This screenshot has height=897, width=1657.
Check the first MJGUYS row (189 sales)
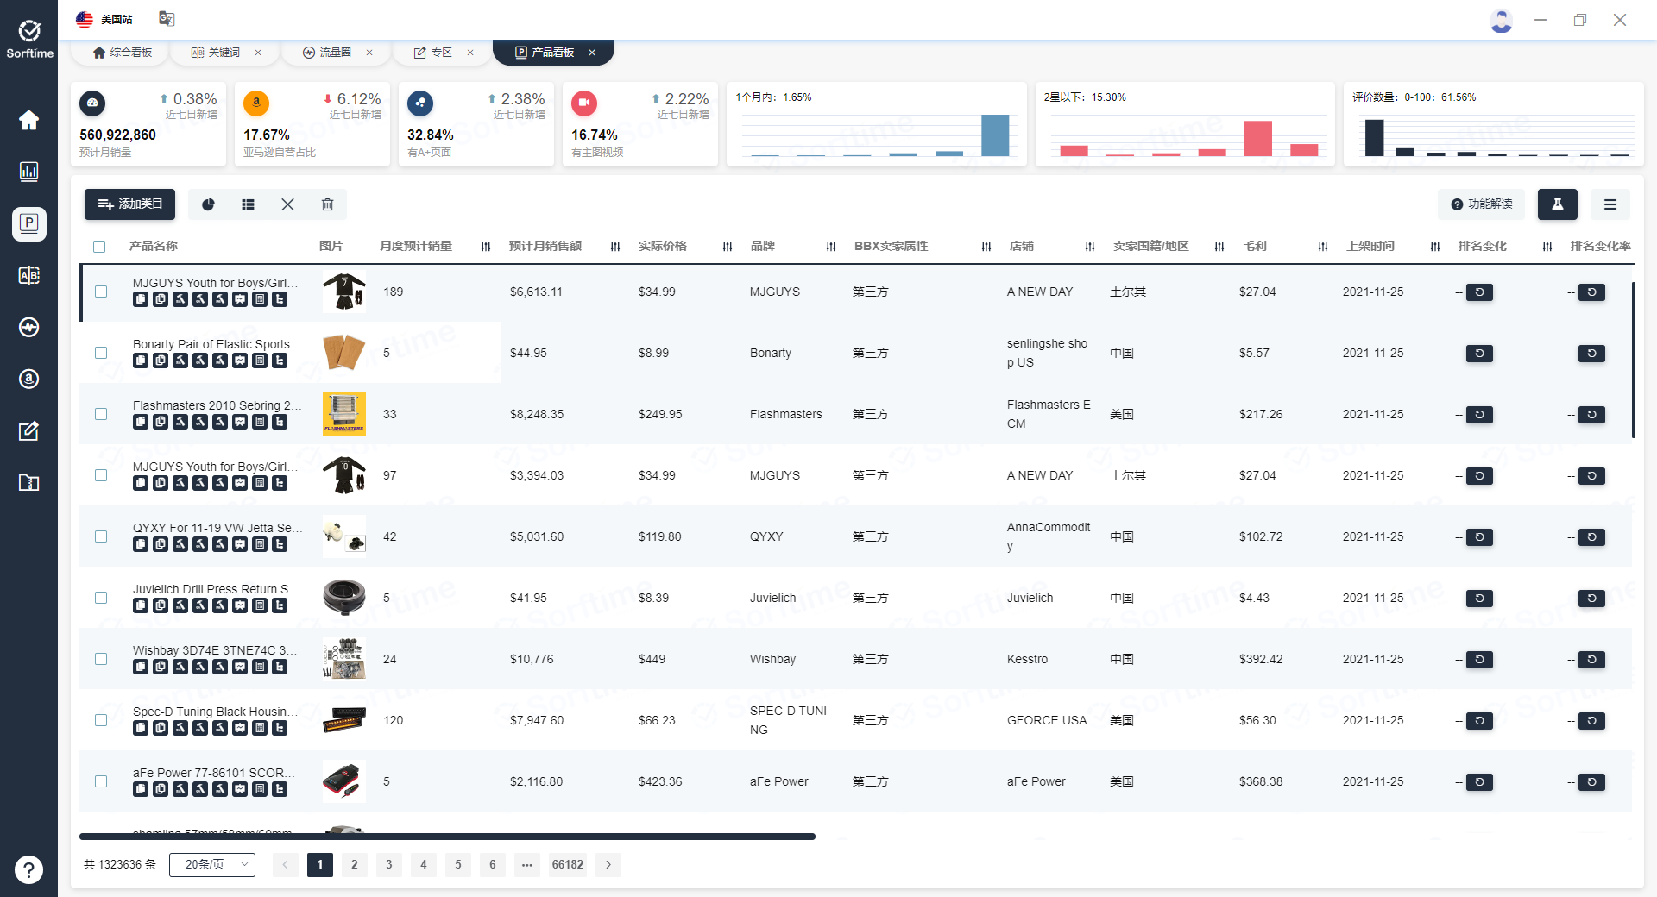101,292
